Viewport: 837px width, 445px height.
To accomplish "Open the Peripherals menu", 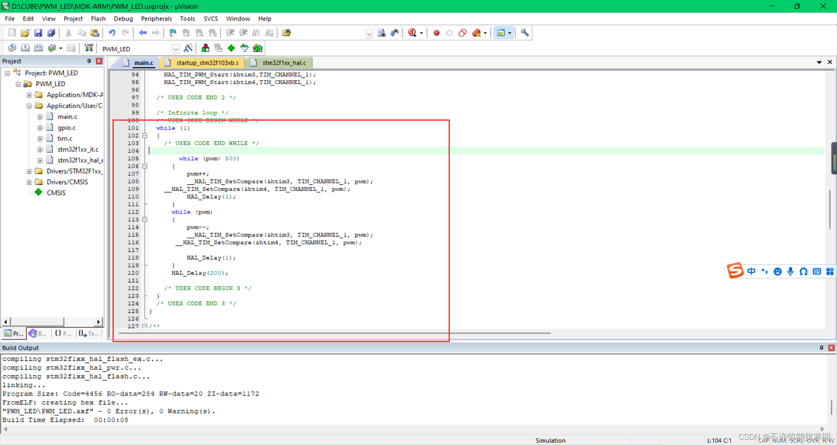I will point(157,19).
